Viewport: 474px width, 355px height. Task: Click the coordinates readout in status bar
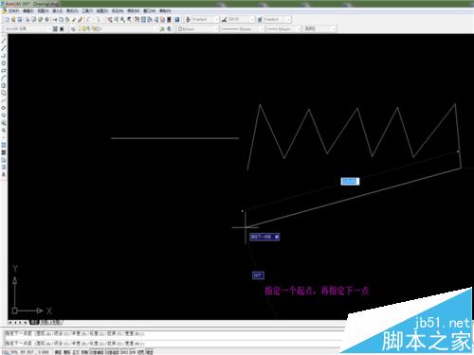[x=27, y=352]
